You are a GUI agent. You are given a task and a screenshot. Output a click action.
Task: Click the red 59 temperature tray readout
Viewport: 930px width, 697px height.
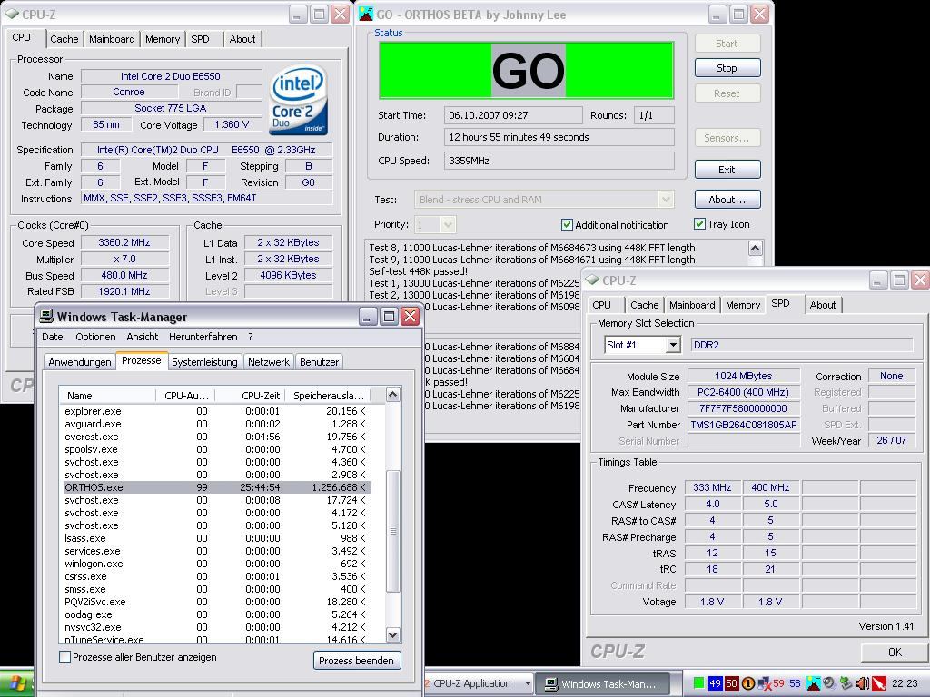coord(778,683)
